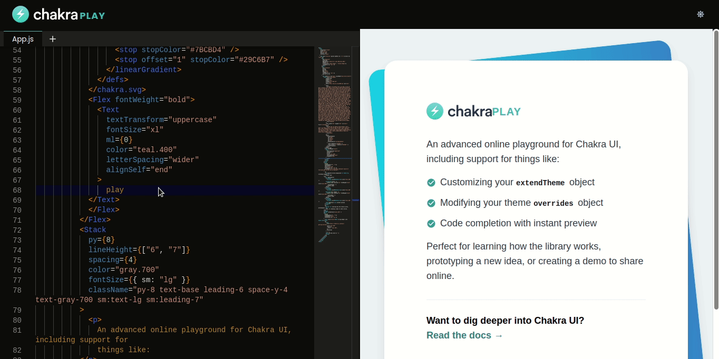719x359 pixels.
Task: Click the chakra lightning bolt logo in header
Action: 20,14
